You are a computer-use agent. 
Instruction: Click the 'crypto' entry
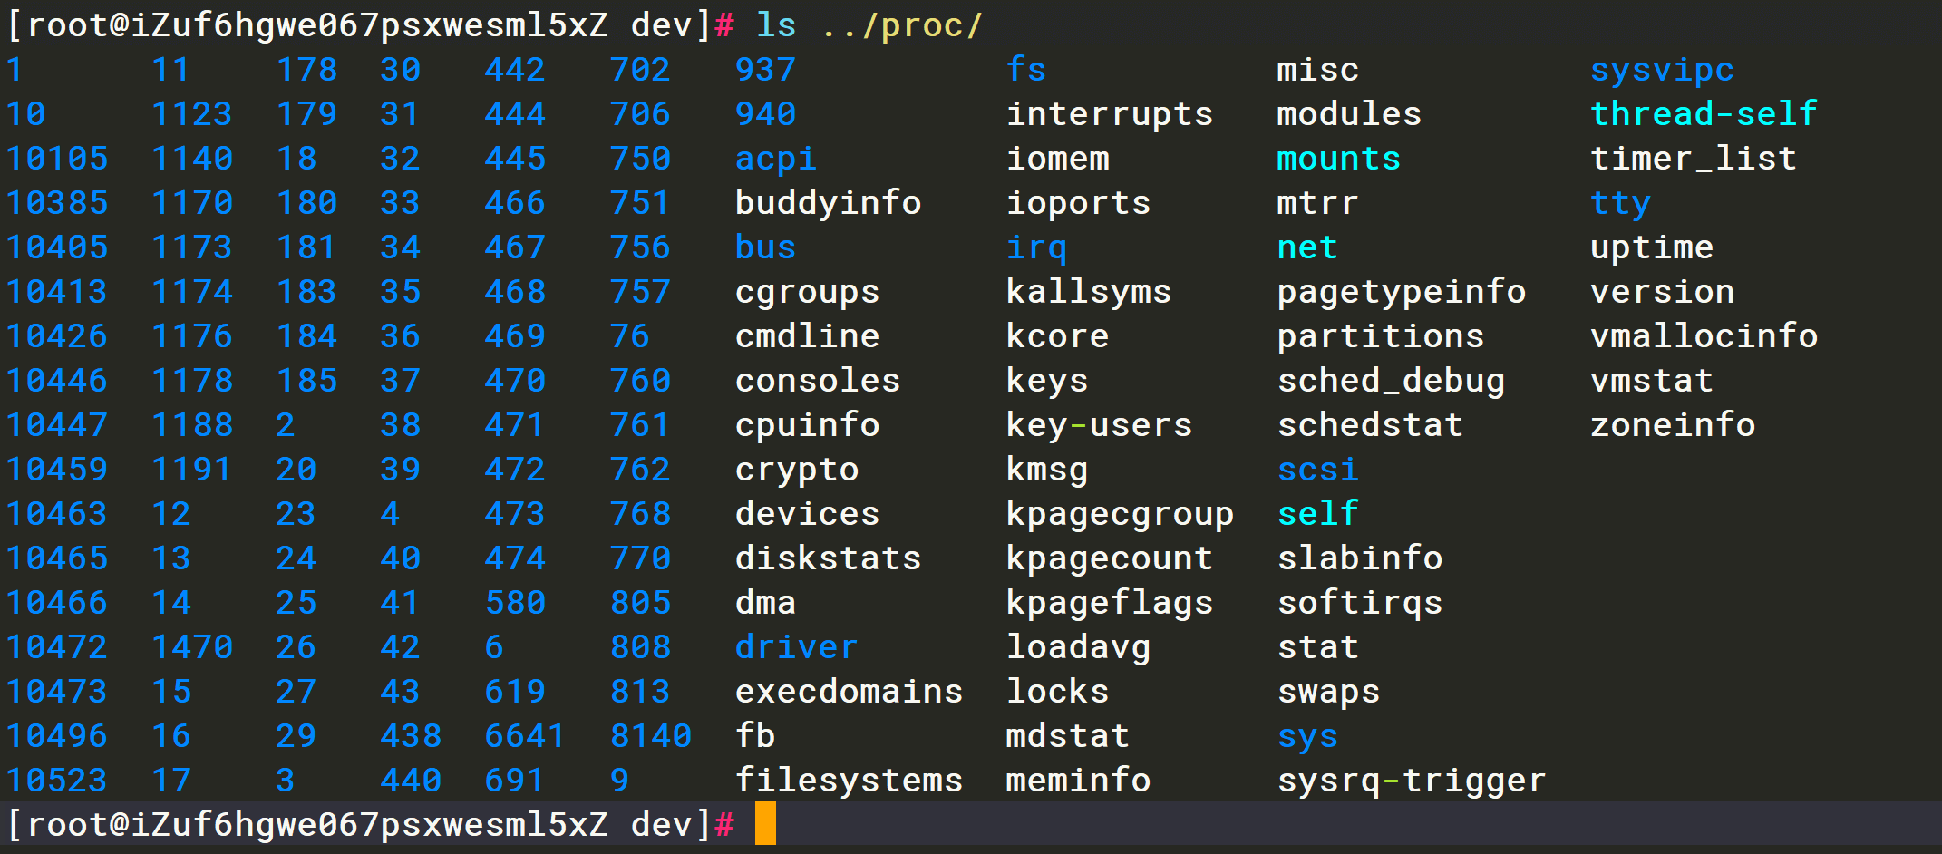[x=797, y=470]
